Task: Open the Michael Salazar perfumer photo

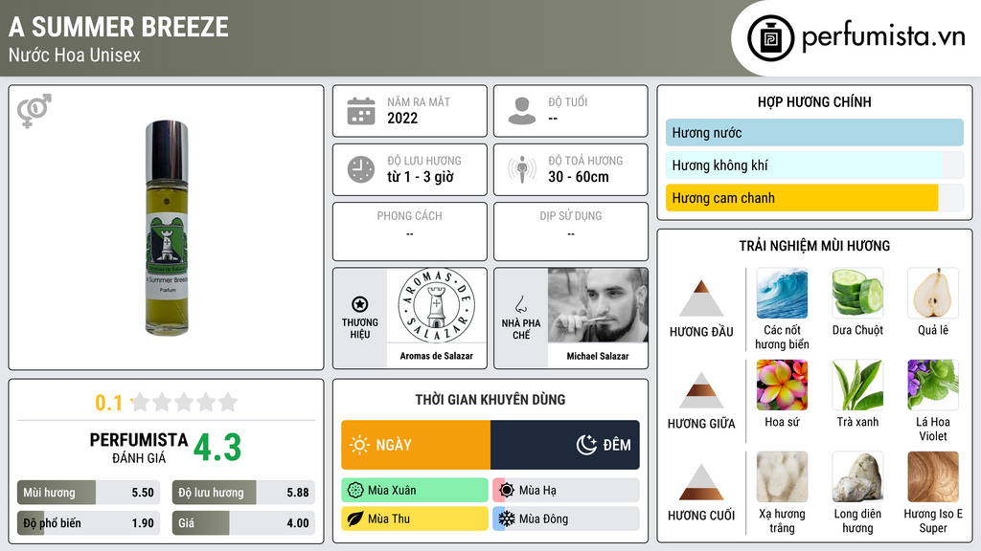Action: click(x=598, y=305)
